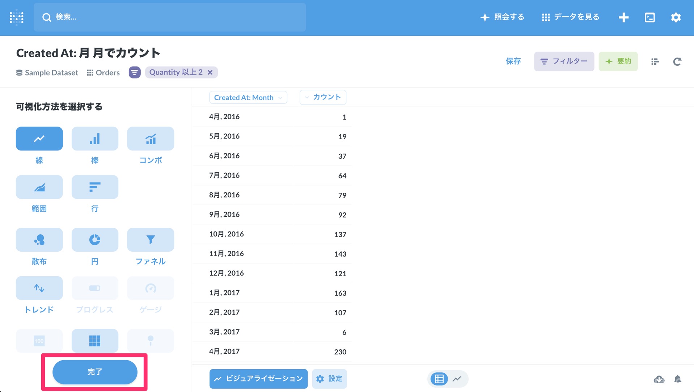The image size is (694, 392).
Task: Open the データを見る menu
Action: (x=570, y=17)
